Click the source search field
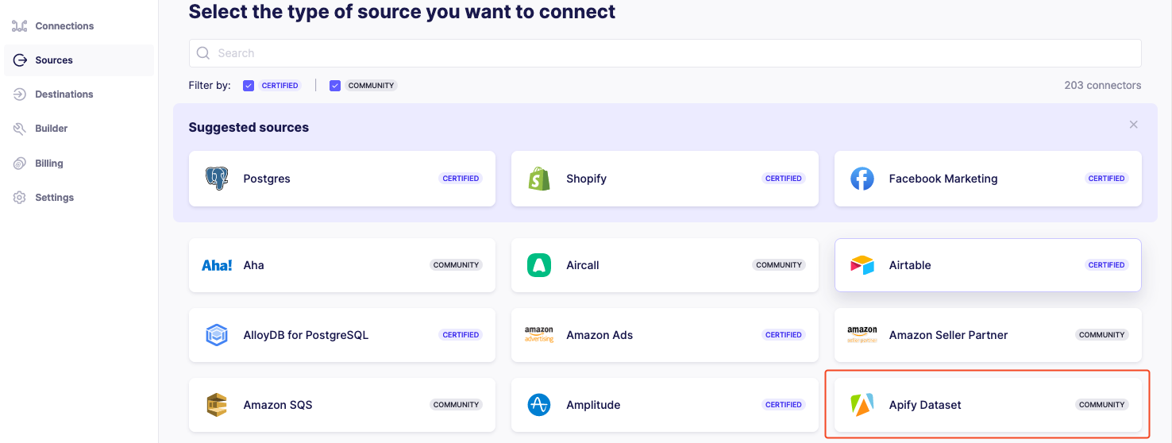Viewport: 1172px width, 443px height. click(665, 53)
